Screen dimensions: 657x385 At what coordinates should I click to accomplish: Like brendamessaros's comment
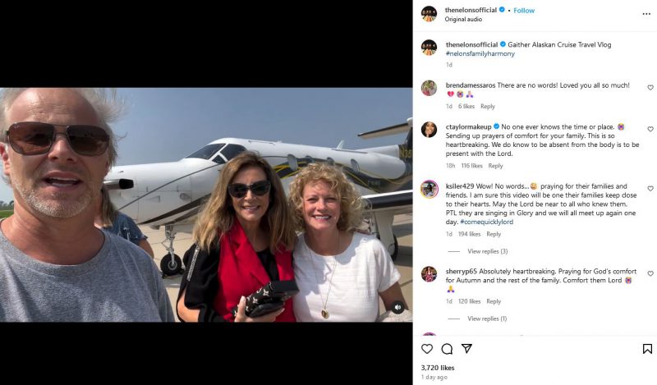coord(650,88)
